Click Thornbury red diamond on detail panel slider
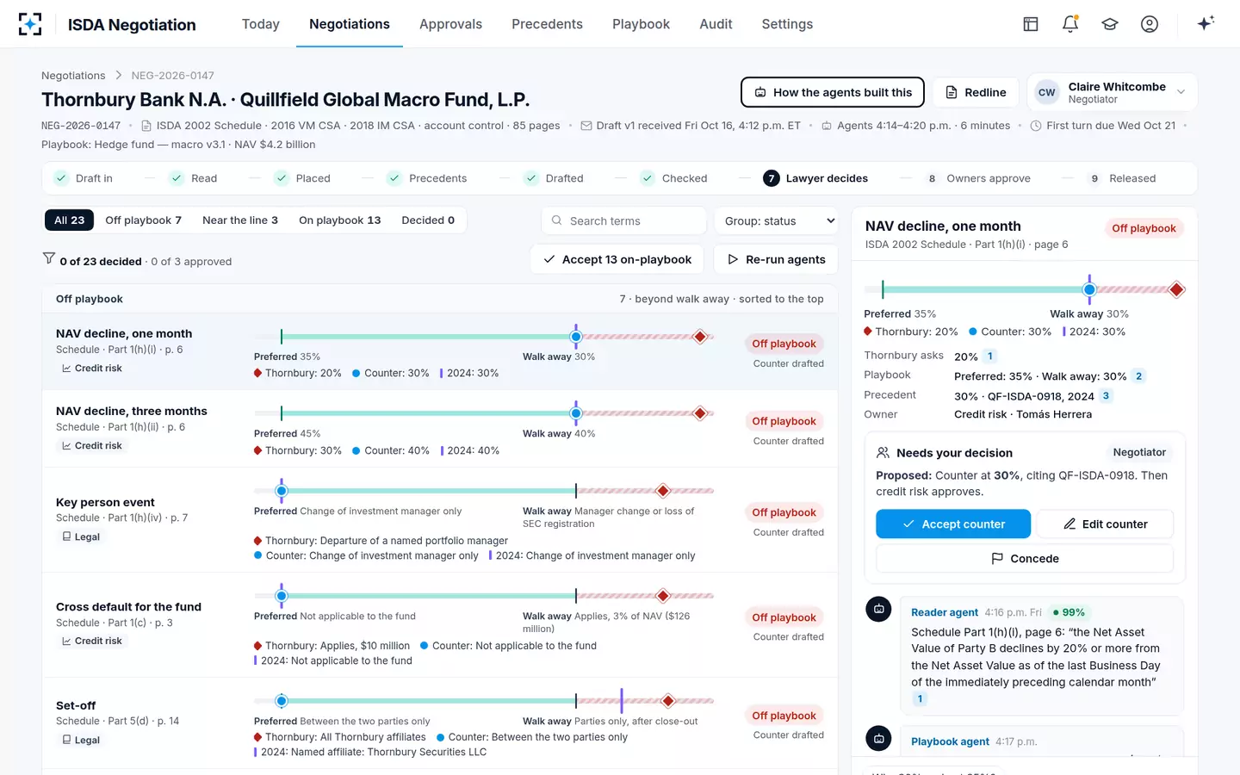The width and height of the screenshot is (1240, 775). pyautogui.click(x=1176, y=289)
